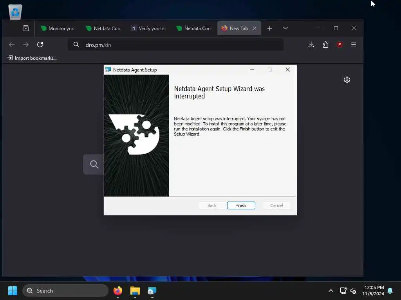This screenshot has height=300, width=401.
Task: Open the Firefox downloads panel
Action: tap(311, 45)
